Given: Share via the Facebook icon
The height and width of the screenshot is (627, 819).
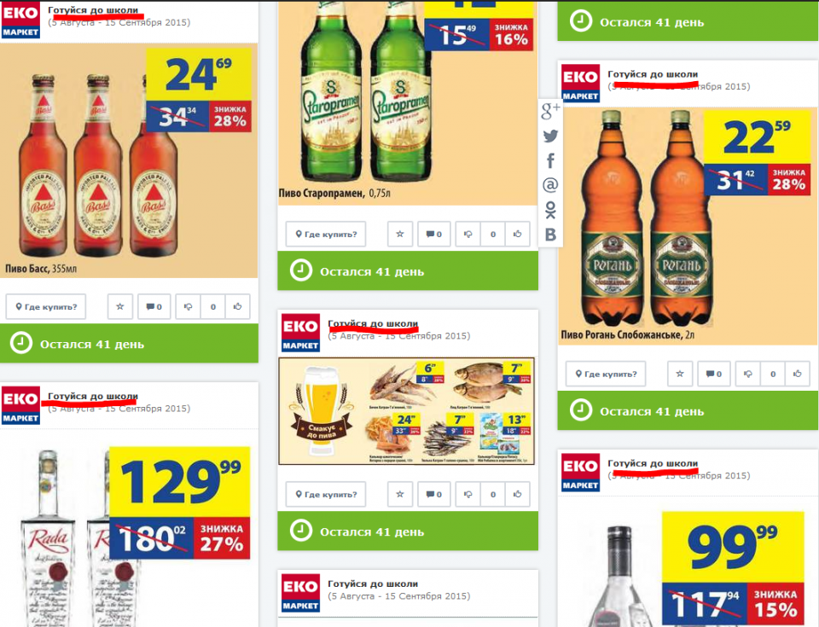Looking at the screenshot, I should 550,160.
